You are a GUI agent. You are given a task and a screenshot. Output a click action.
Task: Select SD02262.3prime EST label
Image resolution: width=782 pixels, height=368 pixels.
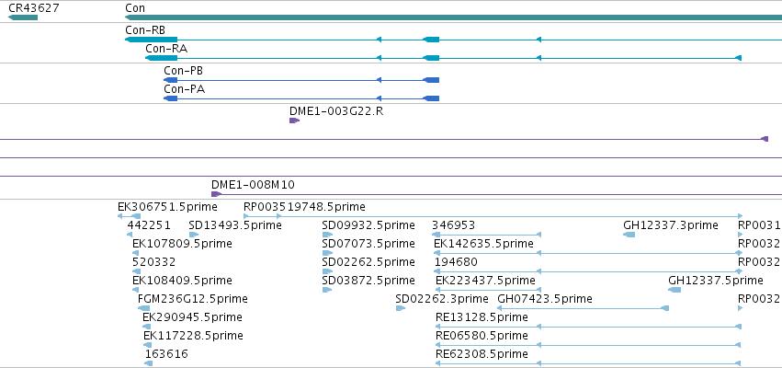point(442,299)
